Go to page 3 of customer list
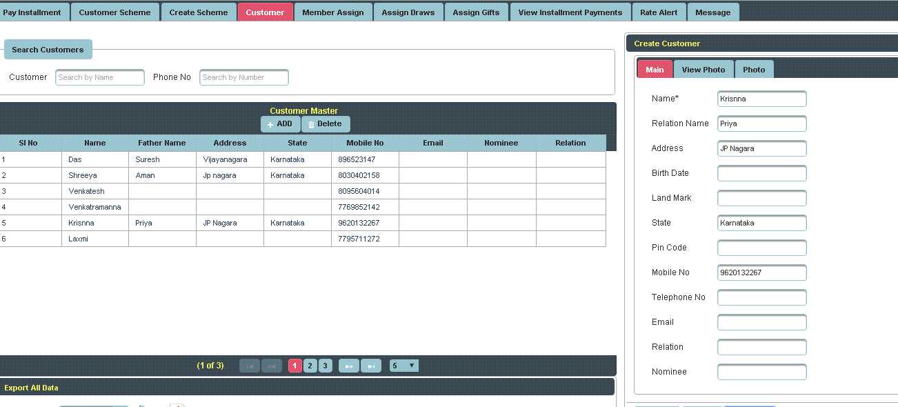 pos(326,366)
